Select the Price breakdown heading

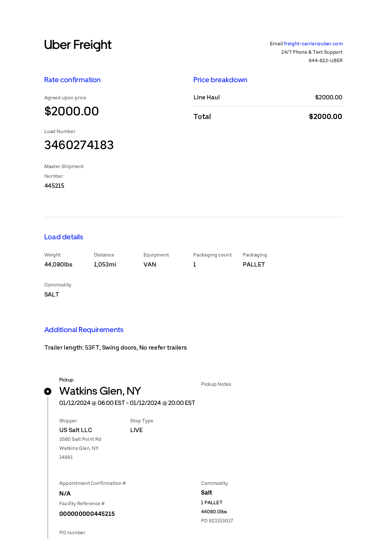click(x=220, y=80)
